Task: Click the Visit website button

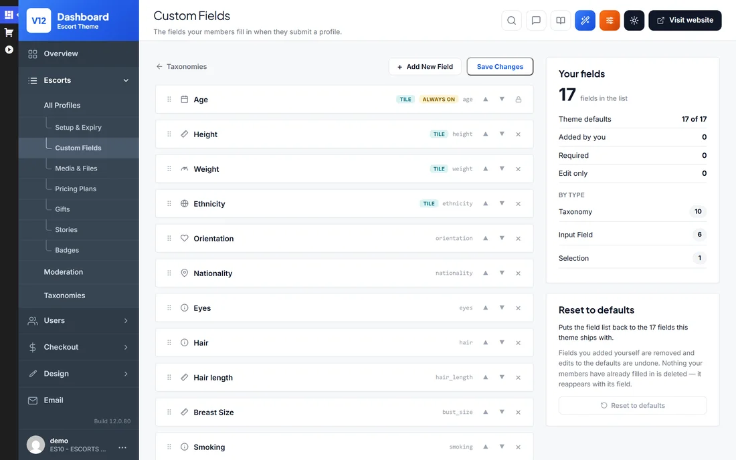Action: tap(685, 20)
